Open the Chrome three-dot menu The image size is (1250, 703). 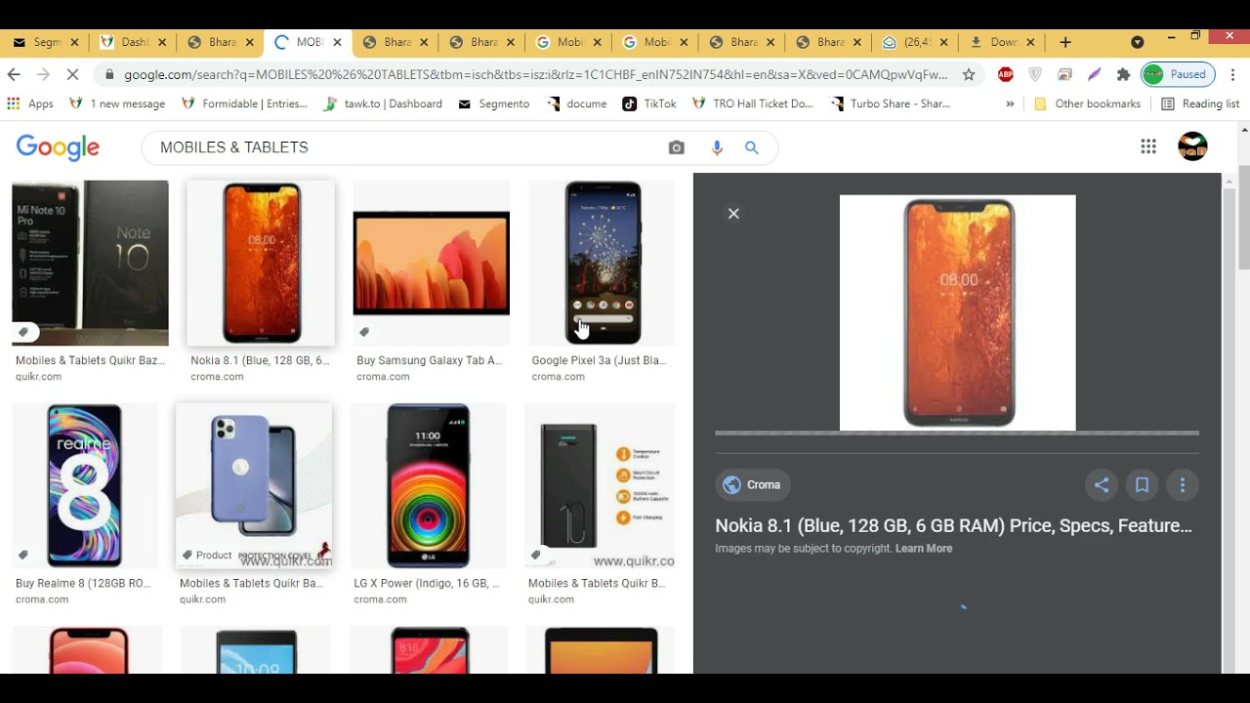(x=1232, y=74)
